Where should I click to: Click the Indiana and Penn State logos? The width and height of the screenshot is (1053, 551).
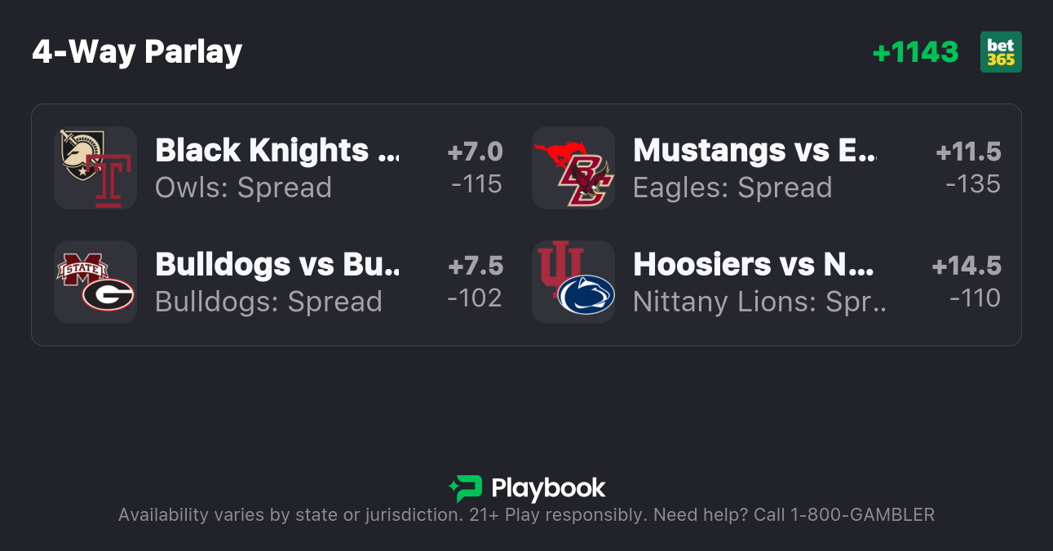573,282
